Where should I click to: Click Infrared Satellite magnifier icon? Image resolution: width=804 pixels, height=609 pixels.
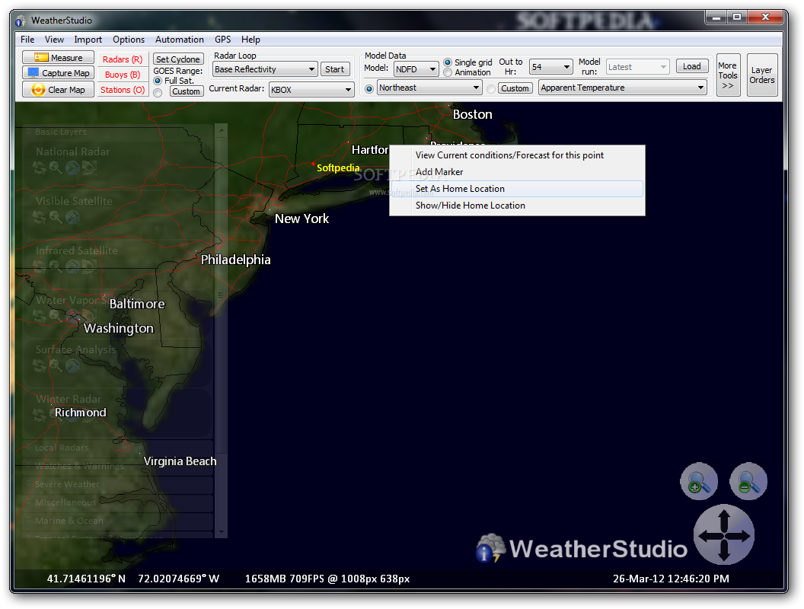[x=56, y=266]
